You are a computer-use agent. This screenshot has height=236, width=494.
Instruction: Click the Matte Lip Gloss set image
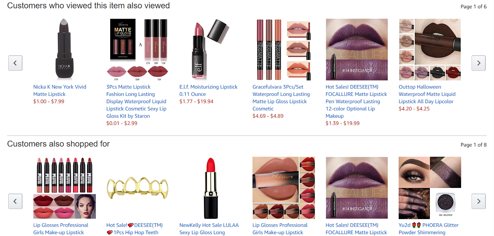[137, 50]
